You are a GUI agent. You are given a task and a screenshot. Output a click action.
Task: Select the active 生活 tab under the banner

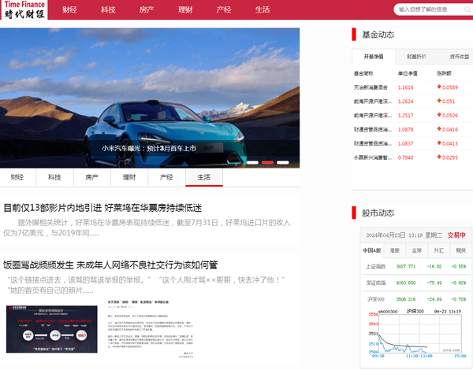(x=204, y=177)
